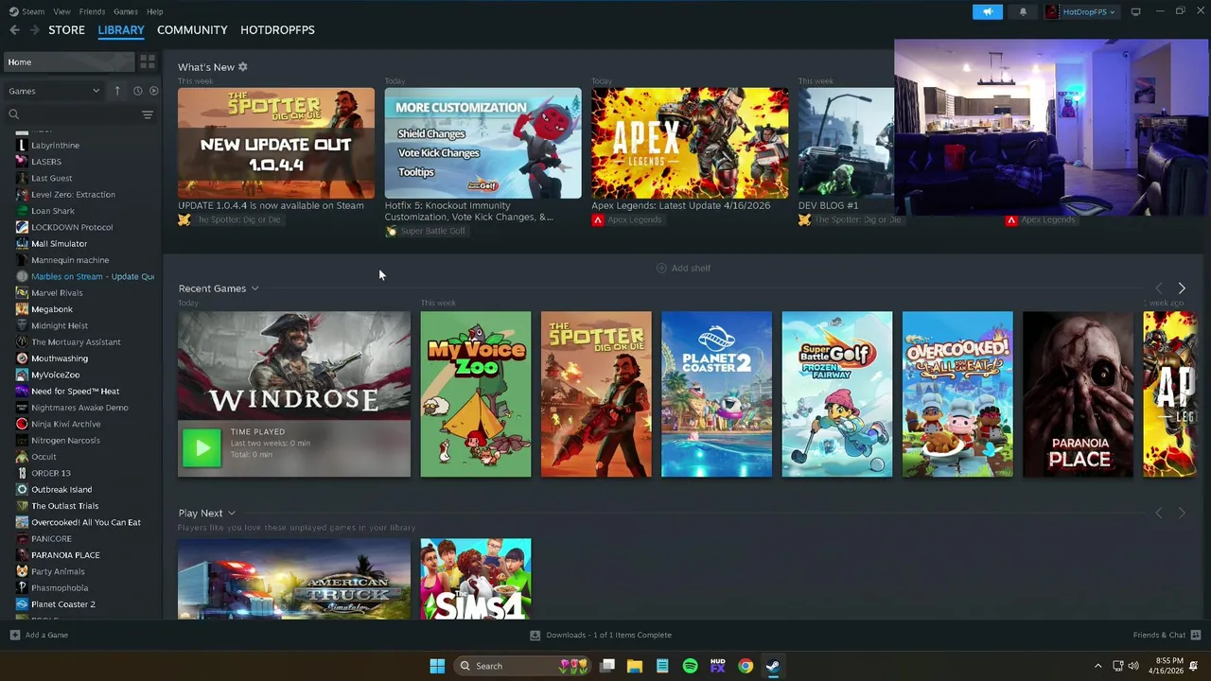Open The Spotter update 1.0.4.4 news
The width and height of the screenshot is (1211, 681).
click(x=276, y=143)
